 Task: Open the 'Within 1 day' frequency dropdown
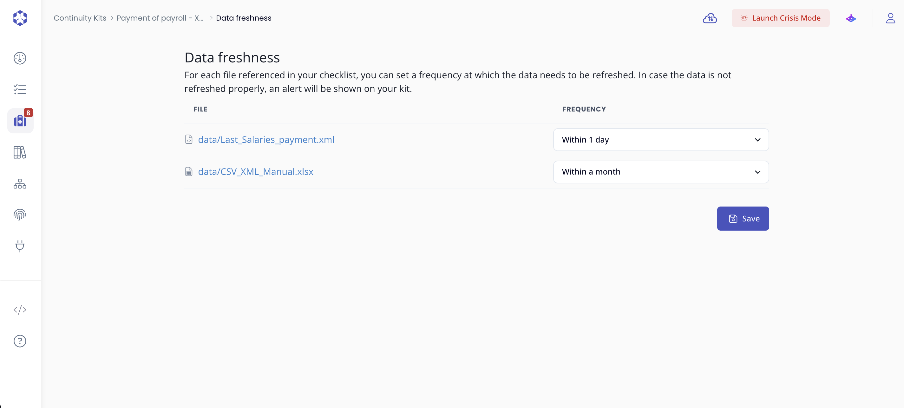(661, 139)
